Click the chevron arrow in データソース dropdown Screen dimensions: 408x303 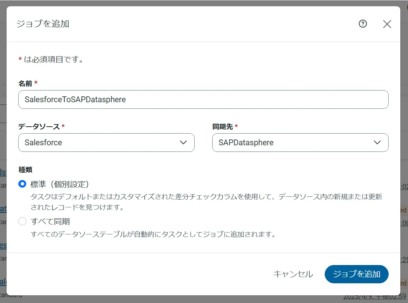[x=184, y=142]
